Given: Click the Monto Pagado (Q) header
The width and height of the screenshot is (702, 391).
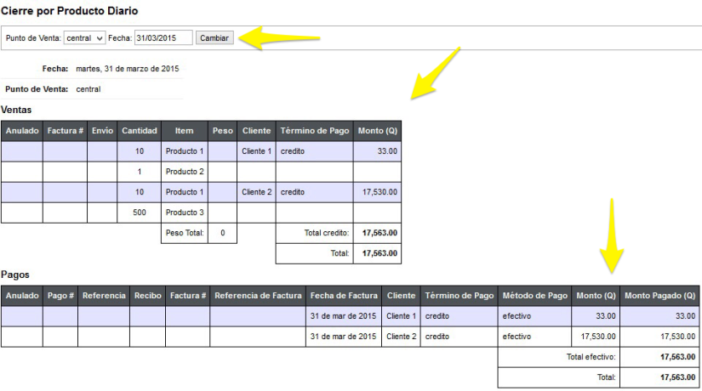Looking at the screenshot, I should 660,295.
